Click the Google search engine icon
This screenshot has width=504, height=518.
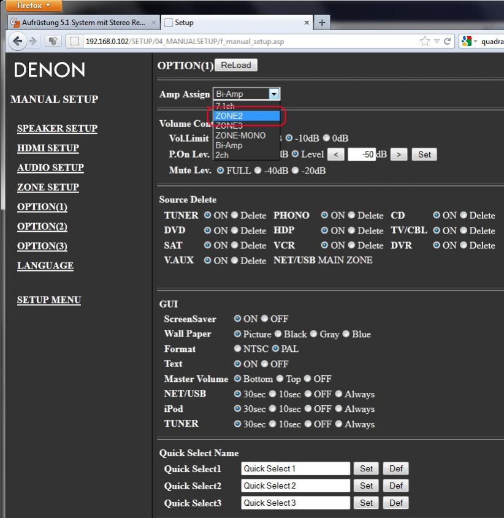coord(467,41)
